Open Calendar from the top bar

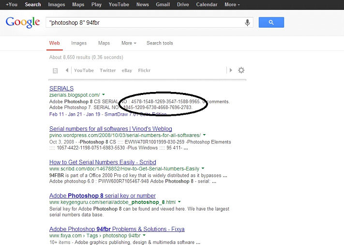tap(207, 4)
